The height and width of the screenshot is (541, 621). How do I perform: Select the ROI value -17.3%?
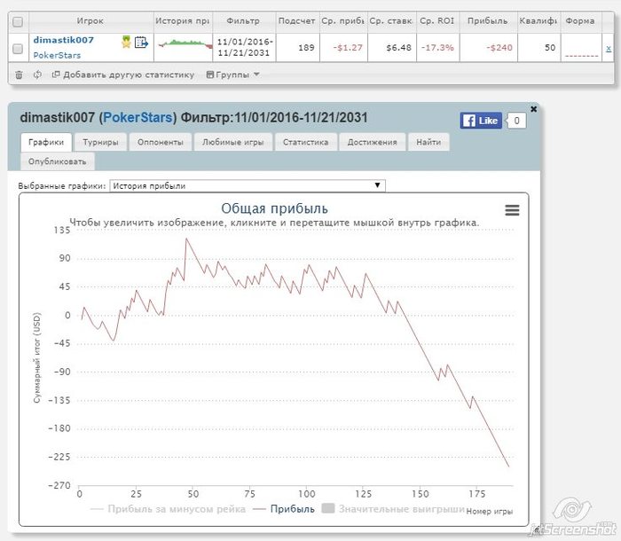point(437,48)
